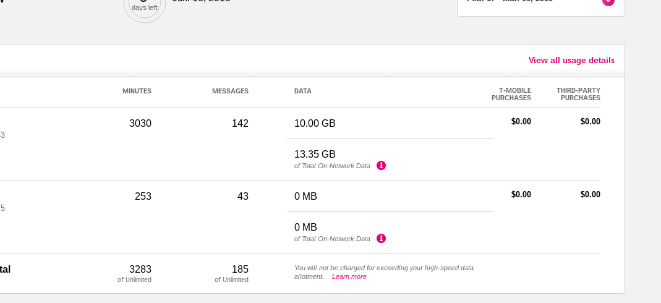Click info icon beside 13.35 GB on-network data
The width and height of the screenshot is (661, 303).
point(381,166)
